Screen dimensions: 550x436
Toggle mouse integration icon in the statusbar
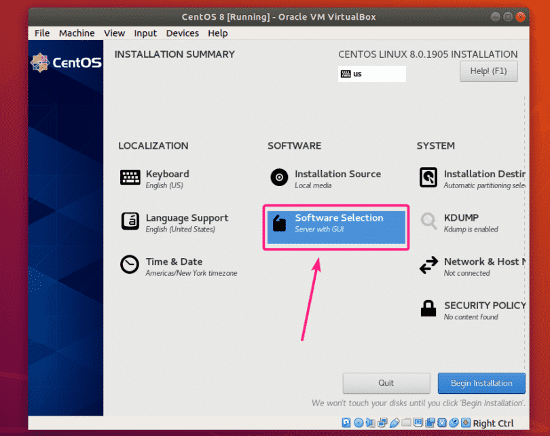point(452,422)
